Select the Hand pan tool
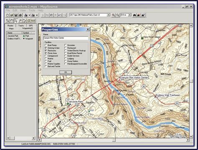This screenshot has height=150, width=198. click(12, 21)
